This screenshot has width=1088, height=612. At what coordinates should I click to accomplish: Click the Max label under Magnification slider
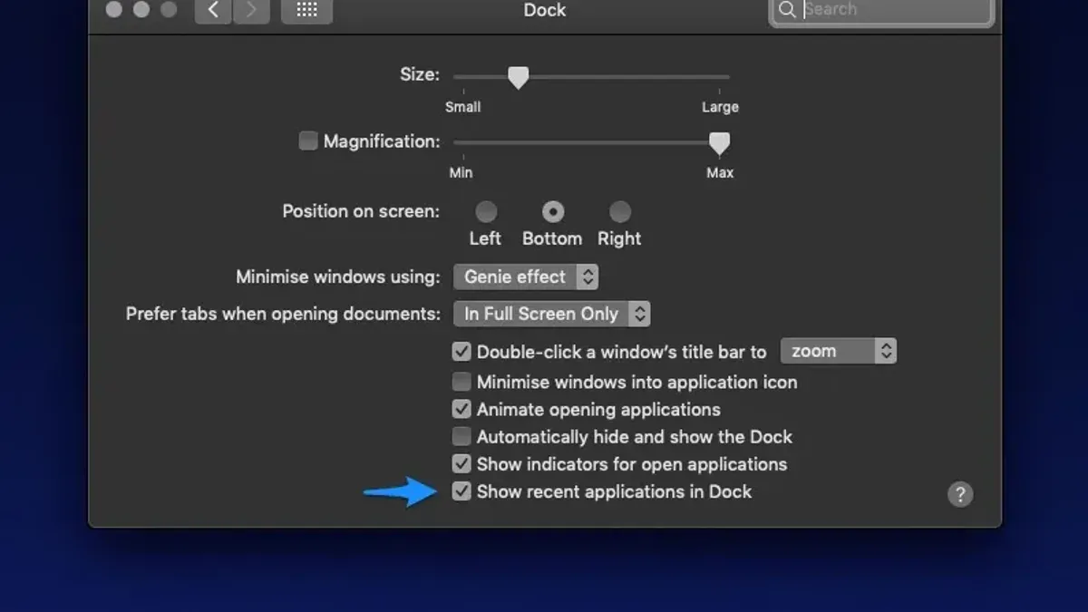[x=720, y=172]
